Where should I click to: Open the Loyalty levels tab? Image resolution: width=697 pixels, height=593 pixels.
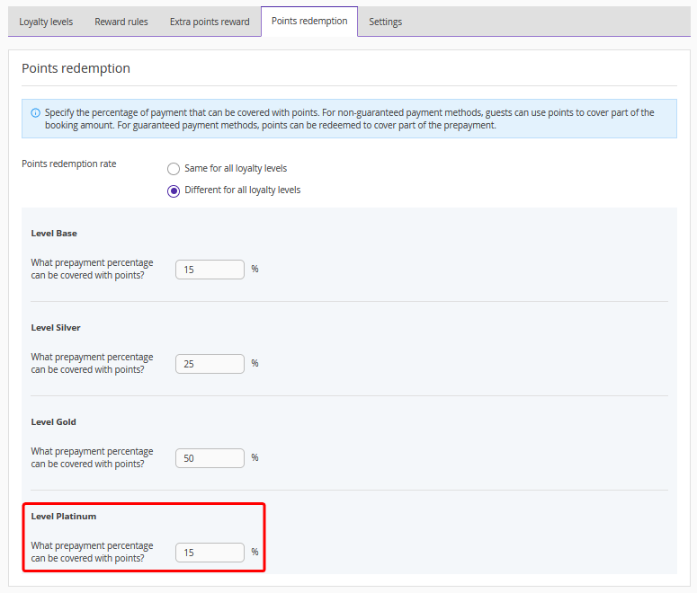pyautogui.click(x=46, y=22)
